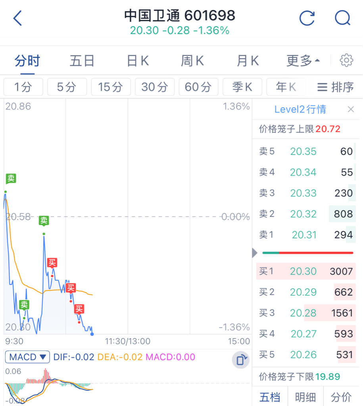Screen dimensions: 363x406
Task: Choose the 15分 interval button
Action: pos(111,87)
